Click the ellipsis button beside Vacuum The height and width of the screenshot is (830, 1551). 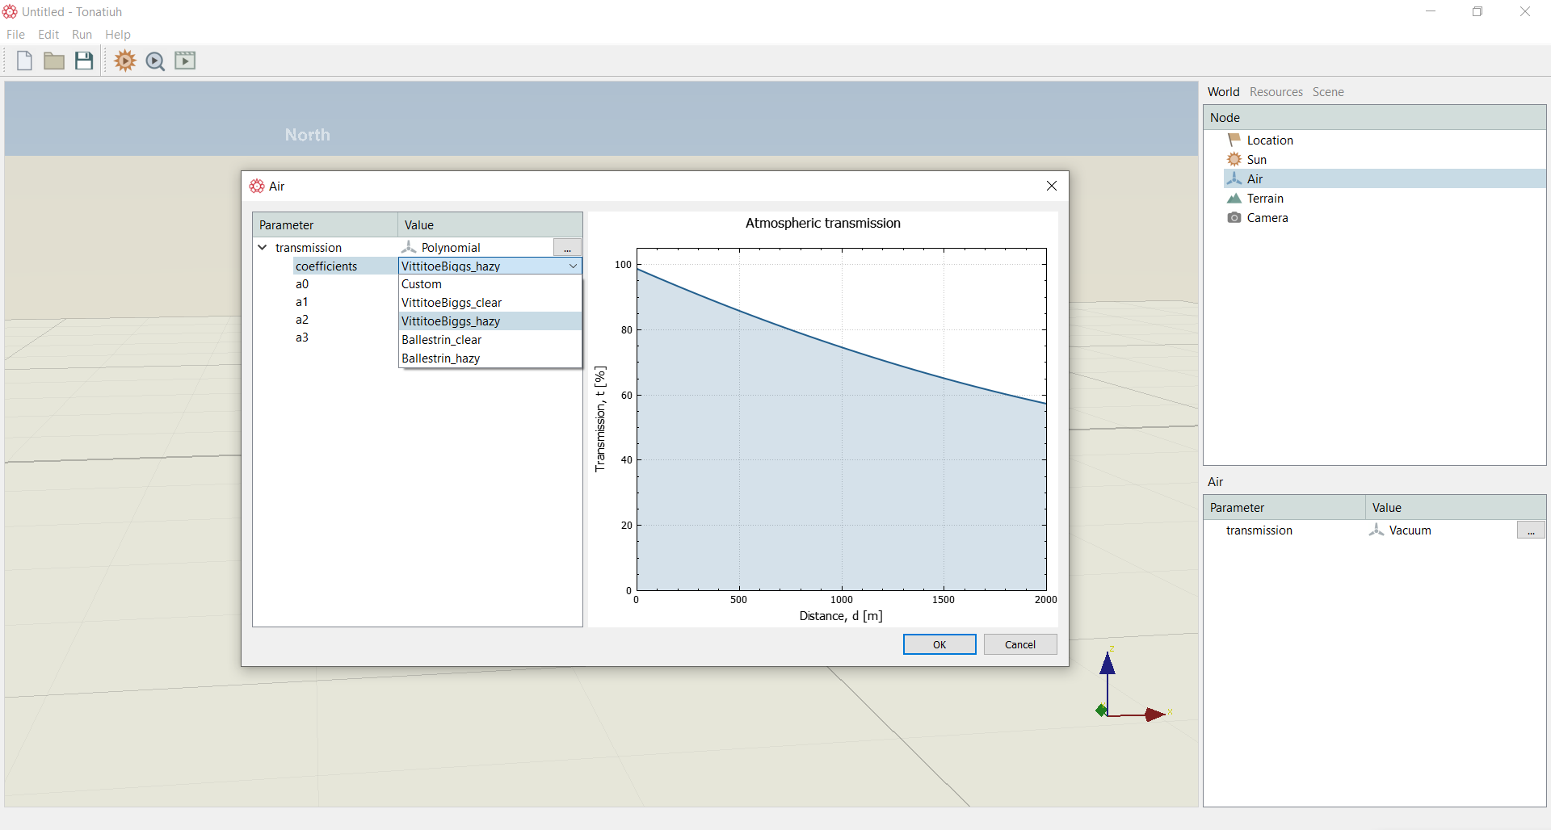point(1531,530)
